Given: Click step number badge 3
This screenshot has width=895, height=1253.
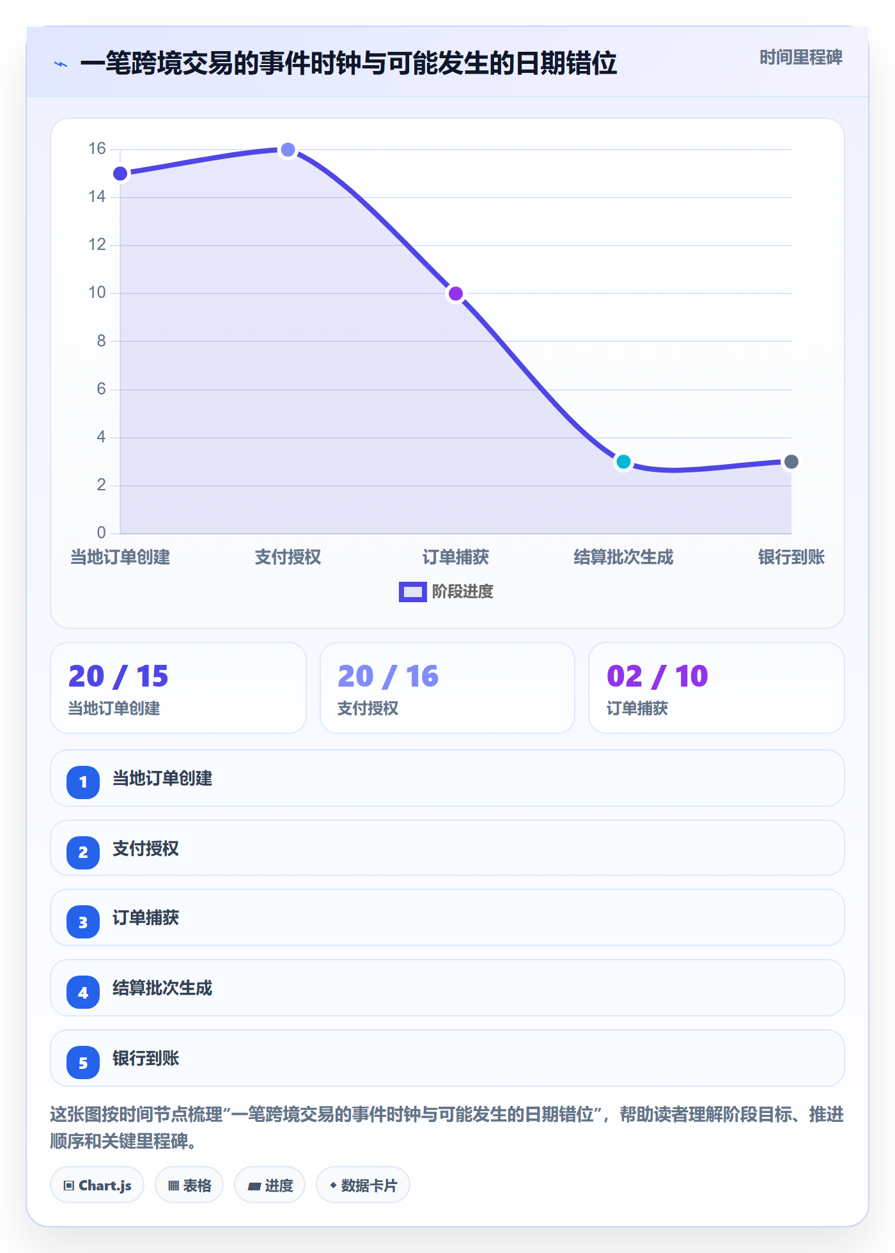Looking at the screenshot, I should click(83, 922).
